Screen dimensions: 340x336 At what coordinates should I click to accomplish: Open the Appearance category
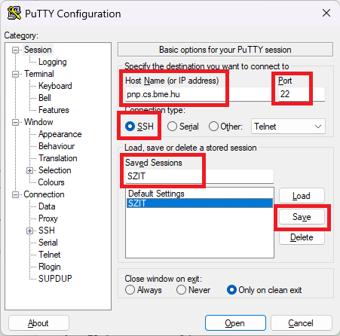(x=60, y=134)
